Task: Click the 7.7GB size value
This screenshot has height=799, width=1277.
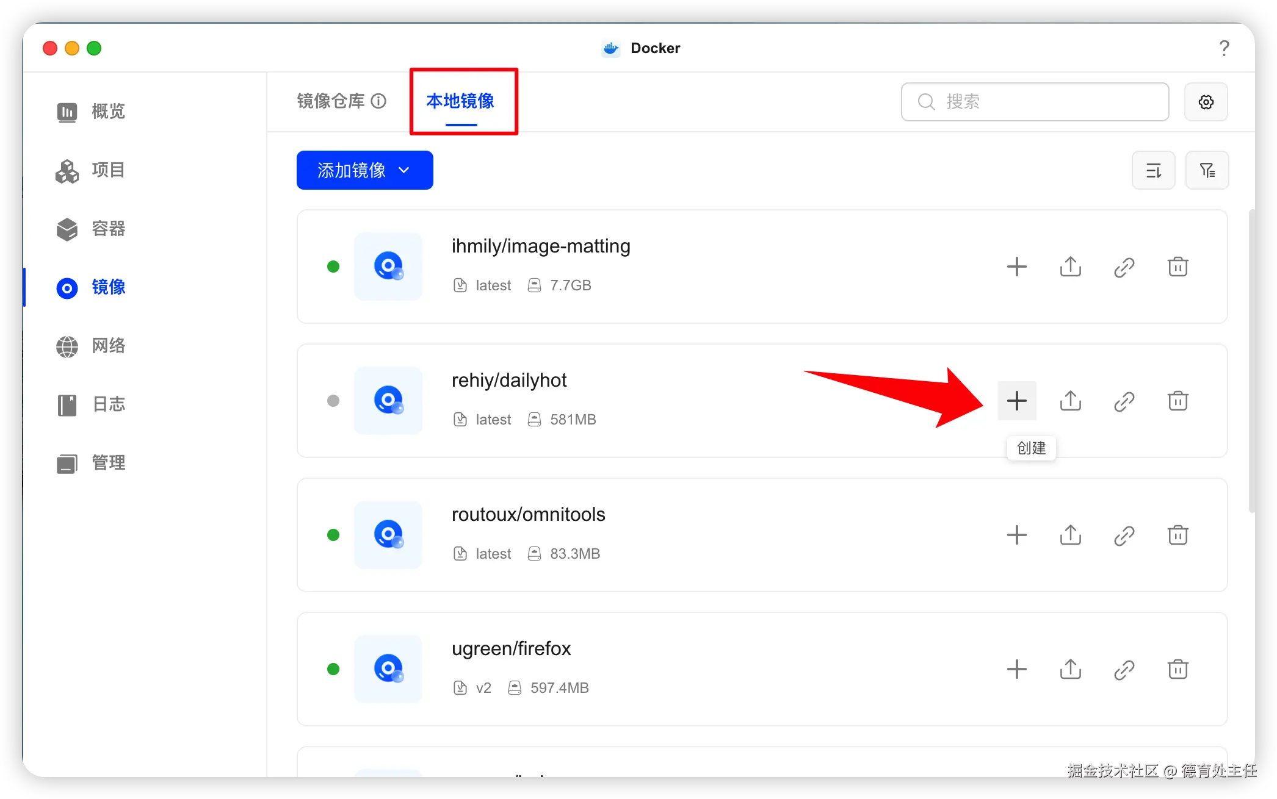Action: pyautogui.click(x=571, y=285)
